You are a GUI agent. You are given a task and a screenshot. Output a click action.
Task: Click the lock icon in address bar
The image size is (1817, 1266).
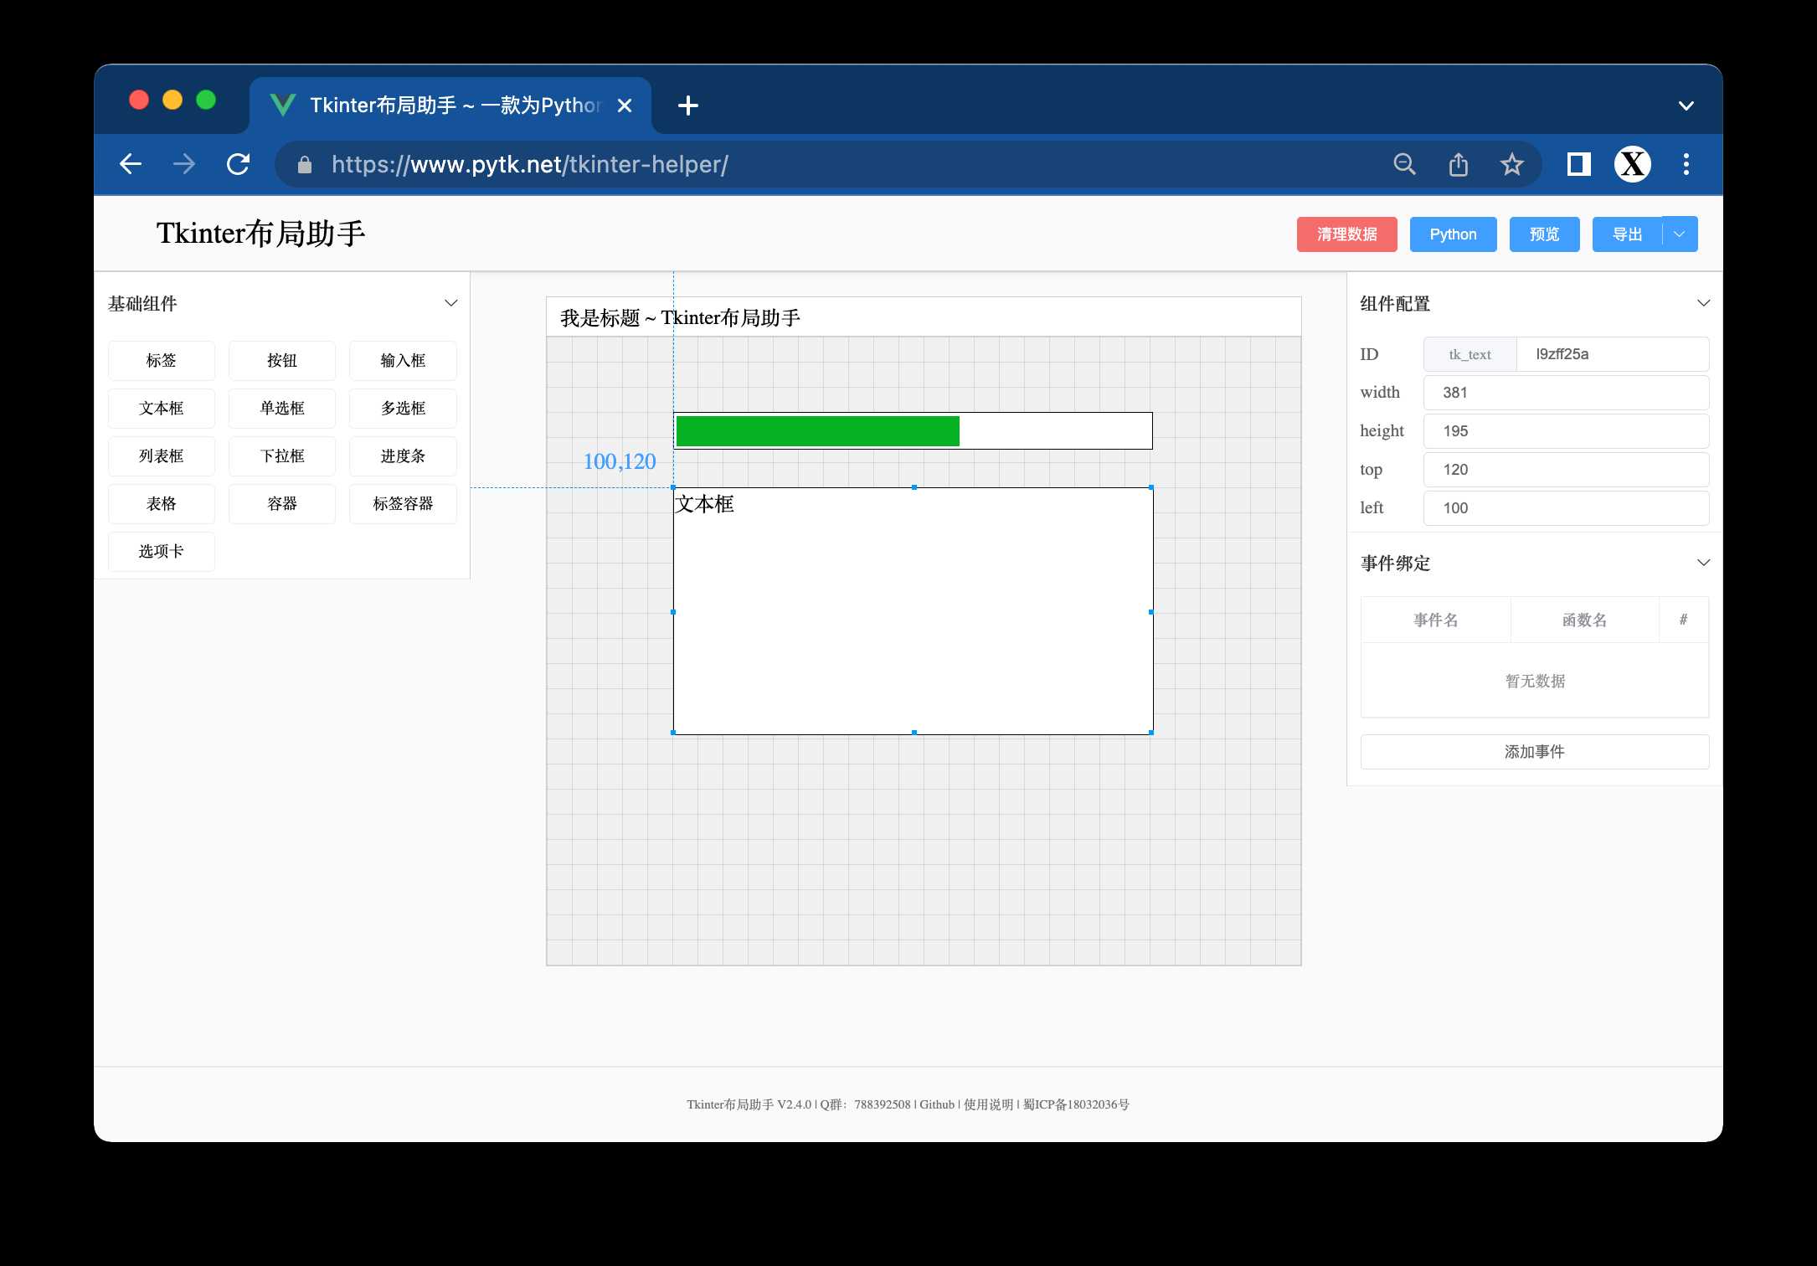pos(305,165)
